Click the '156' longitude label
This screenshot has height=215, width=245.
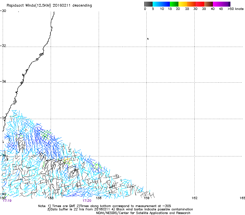[99, 198]
